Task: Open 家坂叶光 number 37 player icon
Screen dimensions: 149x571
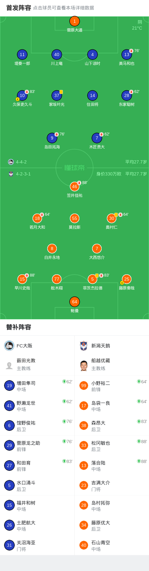Action: pyautogui.click(x=57, y=95)
